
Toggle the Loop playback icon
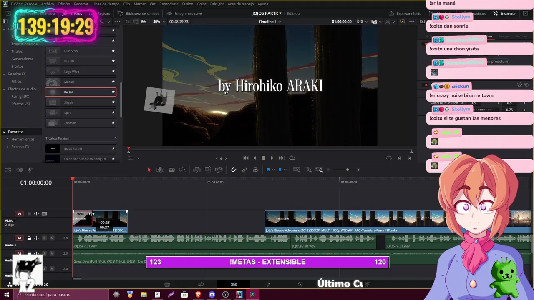pyautogui.click(x=292, y=158)
